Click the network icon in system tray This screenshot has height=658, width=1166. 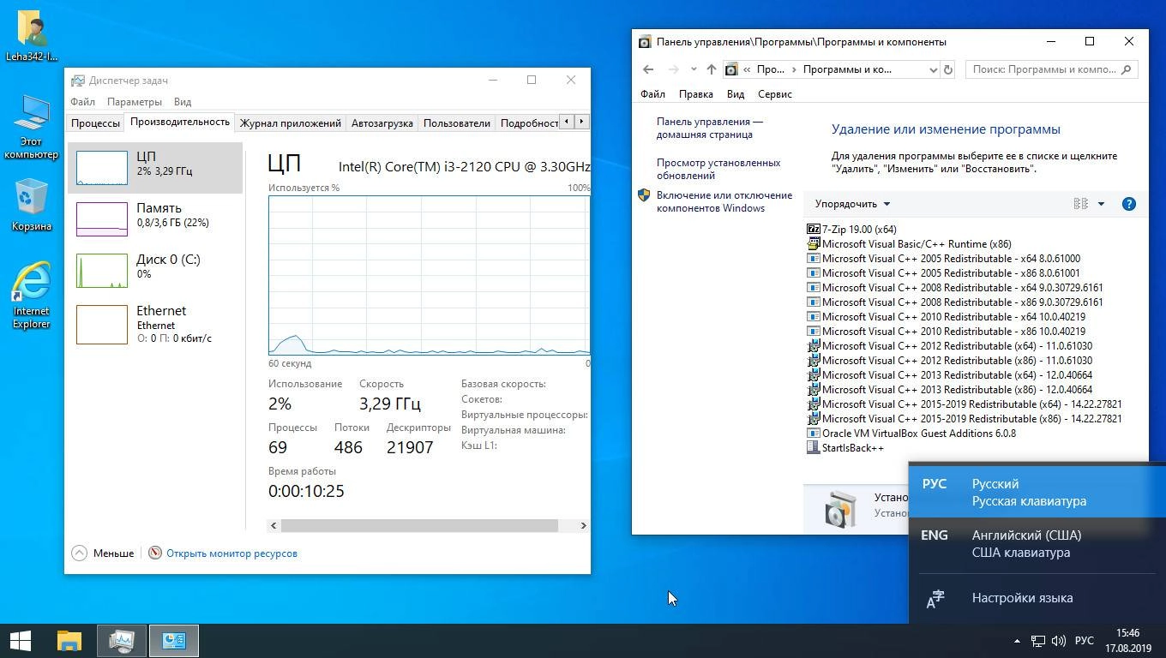point(1037,641)
